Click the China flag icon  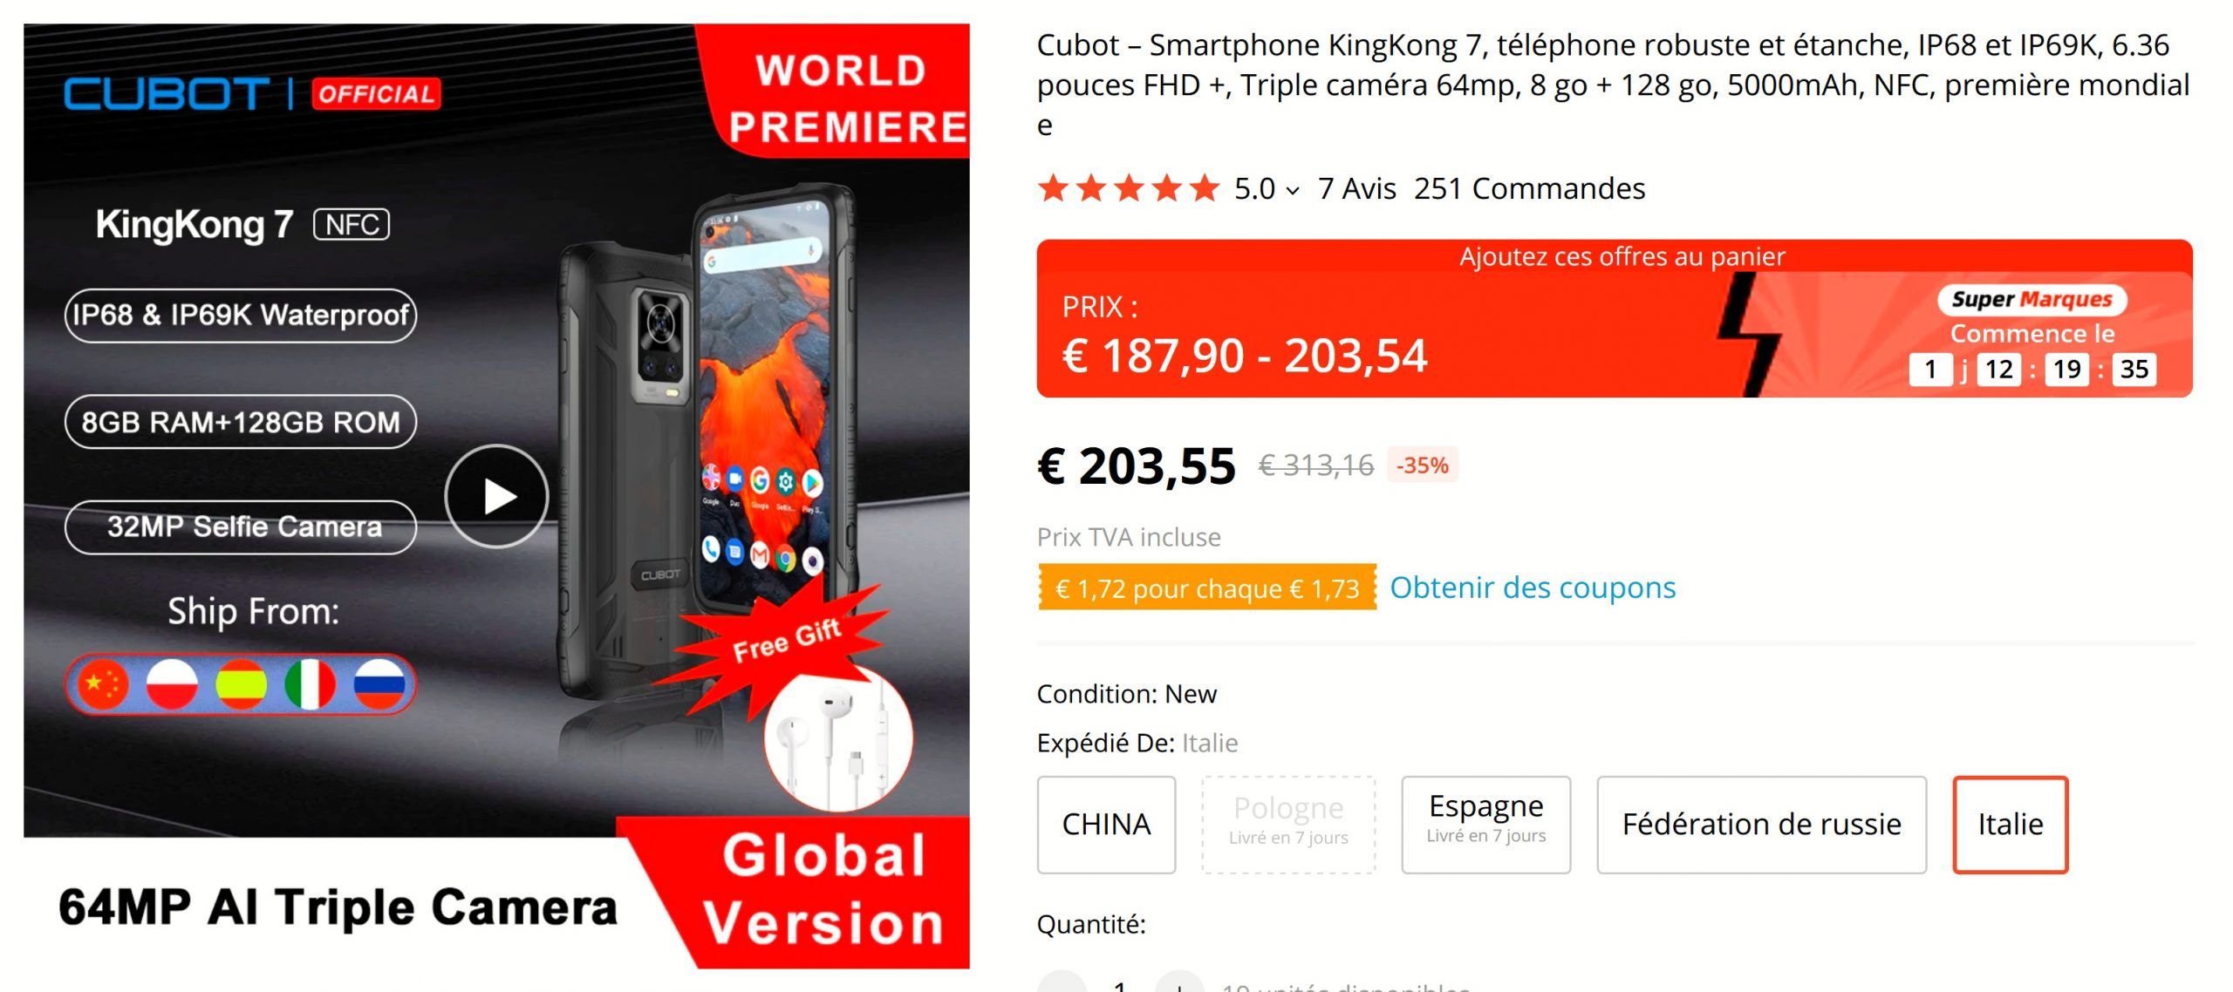pyautogui.click(x=103, y=684)
